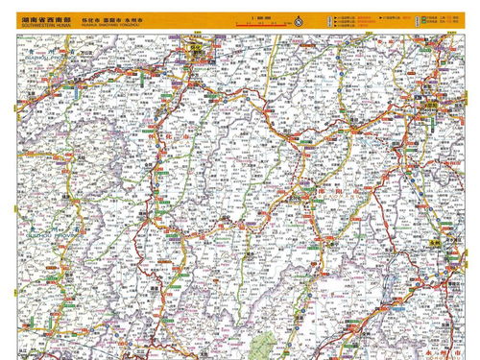Click the 会同 county label

point(148,164)
